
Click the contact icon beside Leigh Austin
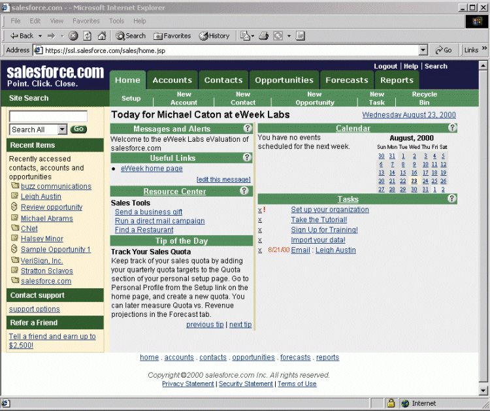14,195
